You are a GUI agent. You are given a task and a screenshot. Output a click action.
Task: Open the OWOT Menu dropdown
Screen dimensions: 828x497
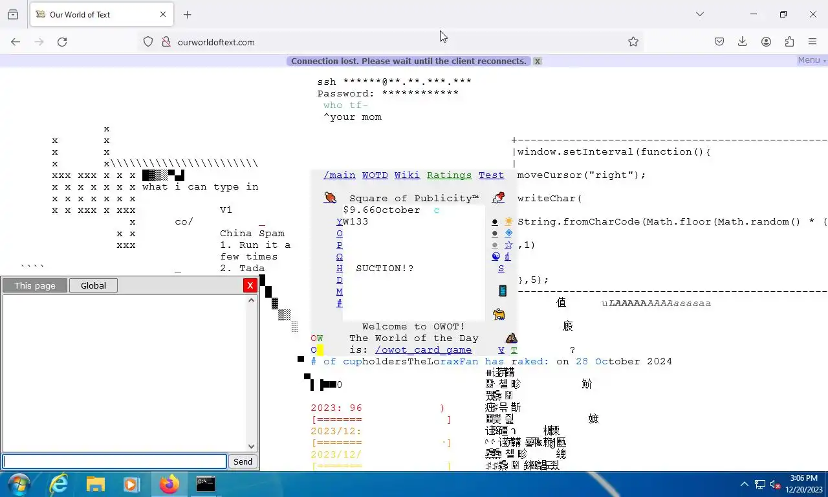(x=811, y=60)
